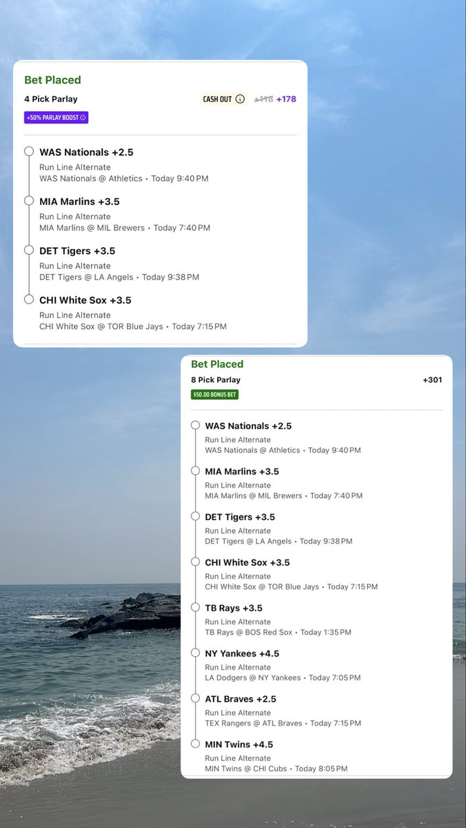
Task: Click the "Bet Placed" heading on the 8-pick parlay
Action: point(217,364)
